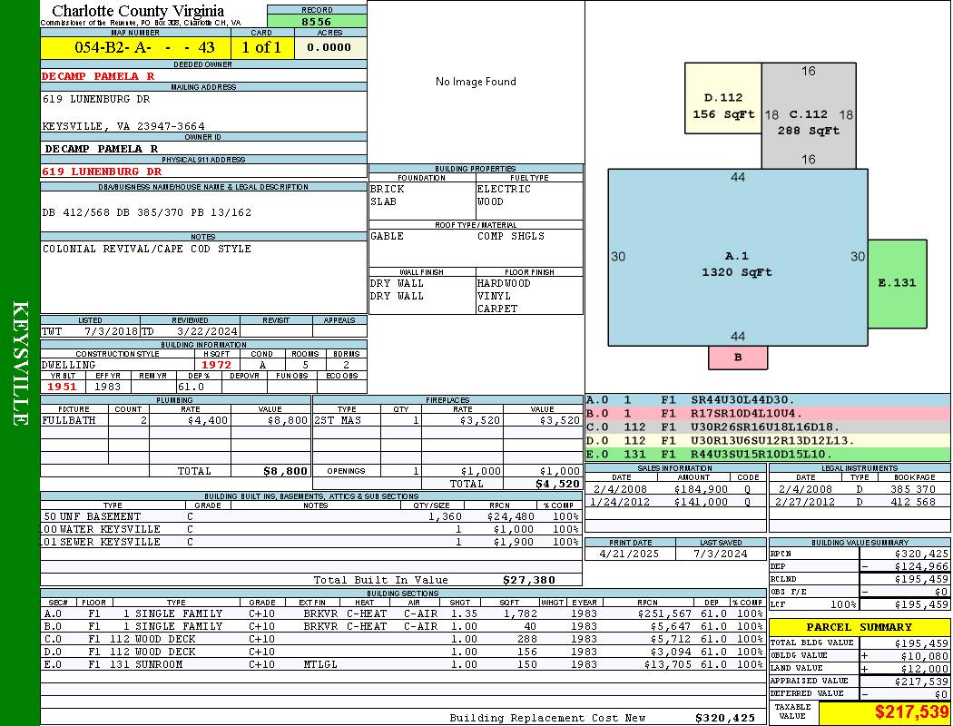Click the '1 of 1' card field
Image resolution: width=953 pixels, height=726 pixels.
coord(262,47)
